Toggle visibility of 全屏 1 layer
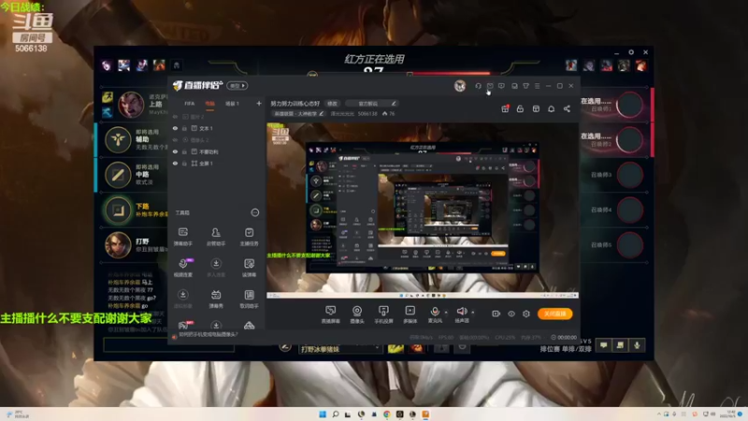Image resolution: width=748 pixels, height=421 pixels. pos(175,163)
